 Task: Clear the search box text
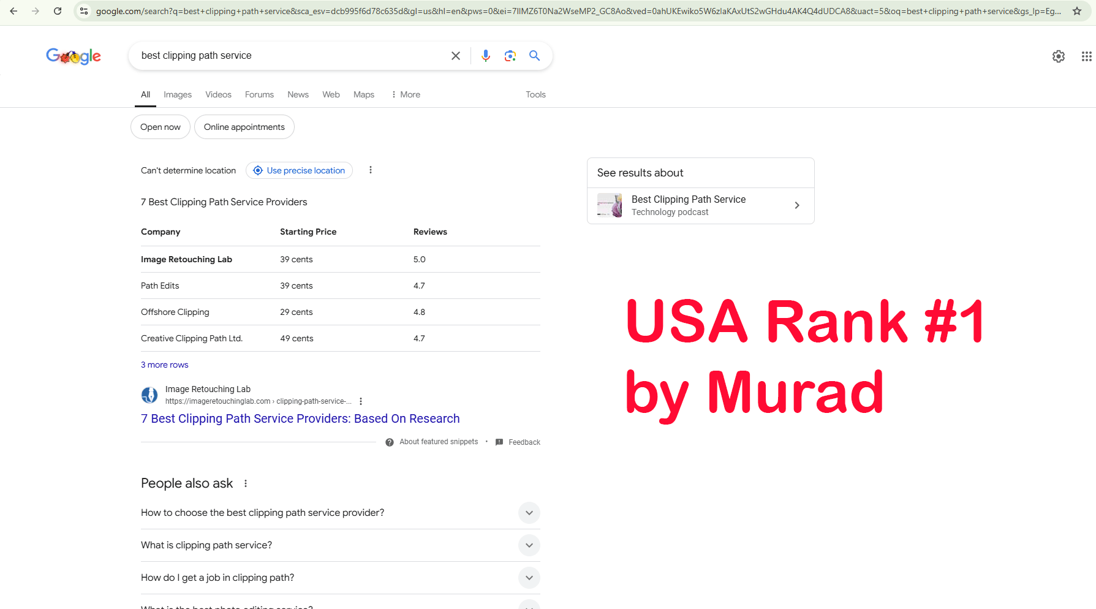pyautogui.click(x=456, y=56)
